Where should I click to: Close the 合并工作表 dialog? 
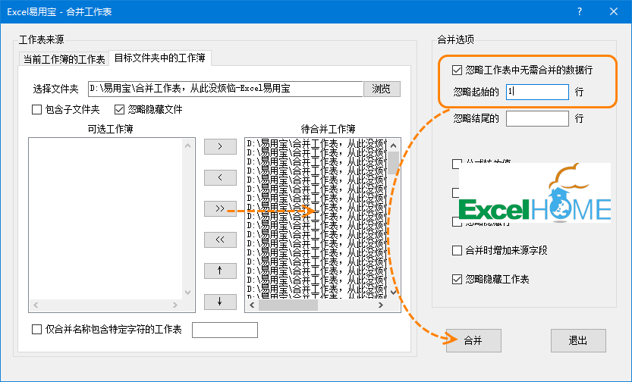pyautogui.click(x=614, y=11)
